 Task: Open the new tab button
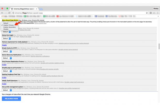click(x=41, y=9)
